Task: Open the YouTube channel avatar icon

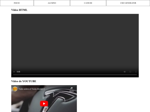Action: pos(15,89)
